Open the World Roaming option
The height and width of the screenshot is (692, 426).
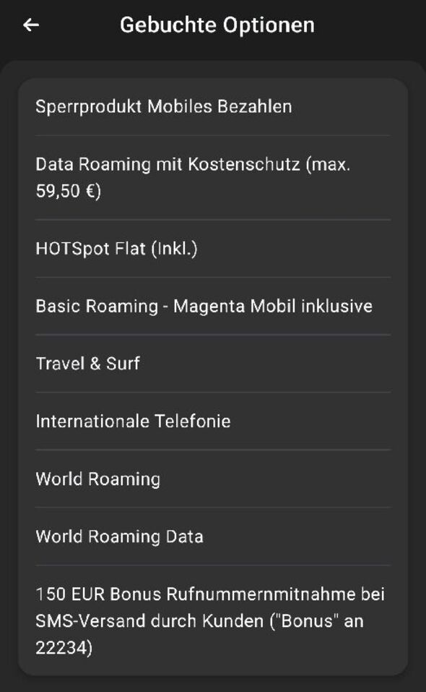click(x=213, y=479)
